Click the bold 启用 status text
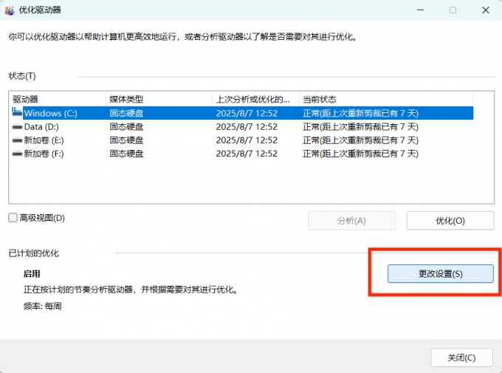The height and width of the screenshot is (373, 502). 32,274
